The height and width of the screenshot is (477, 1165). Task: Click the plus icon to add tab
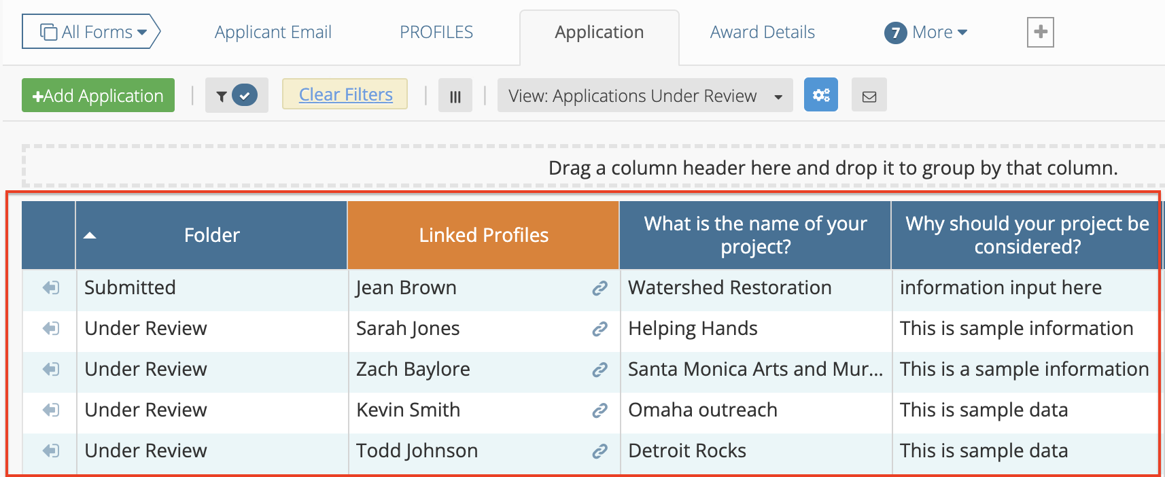tap(1040, 32)
